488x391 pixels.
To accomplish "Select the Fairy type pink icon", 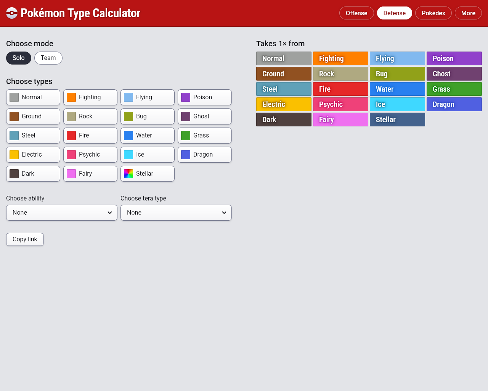I will tap(71, 174).
